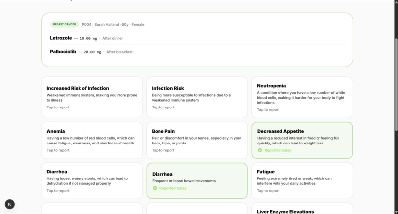Click 'Reported today' under Decreased Appetite
Viewport: 398px width, 214px height.
click(x=278, y=150)
